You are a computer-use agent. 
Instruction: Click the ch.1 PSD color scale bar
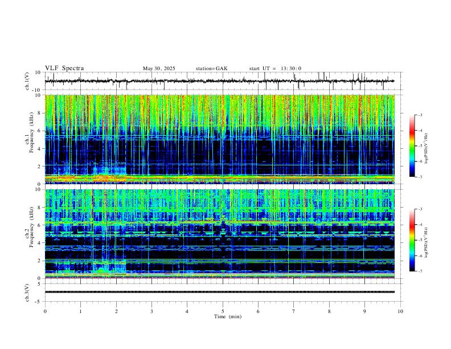[412, 146]
